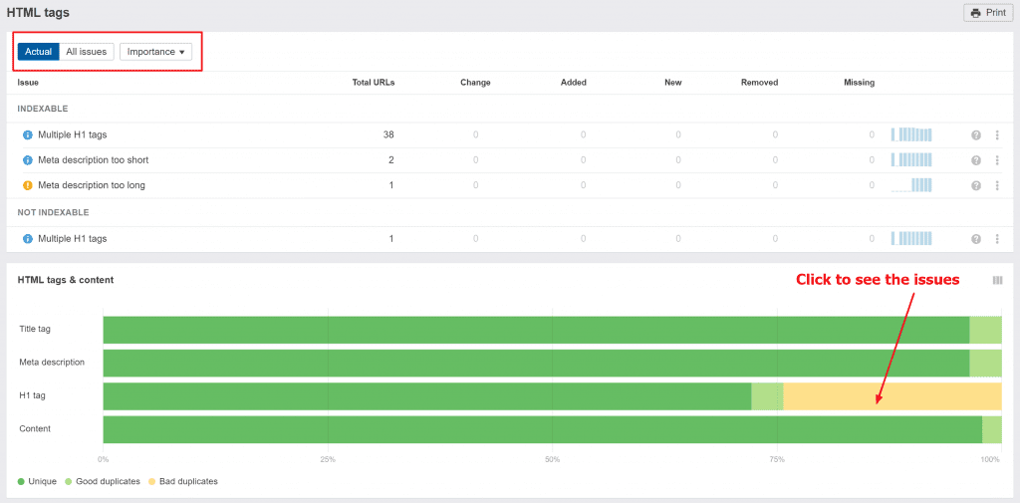Click sparkline chart for Meta description too short
The height and width of the screenshot is (503, 1020).
click(x=911, y=160)
